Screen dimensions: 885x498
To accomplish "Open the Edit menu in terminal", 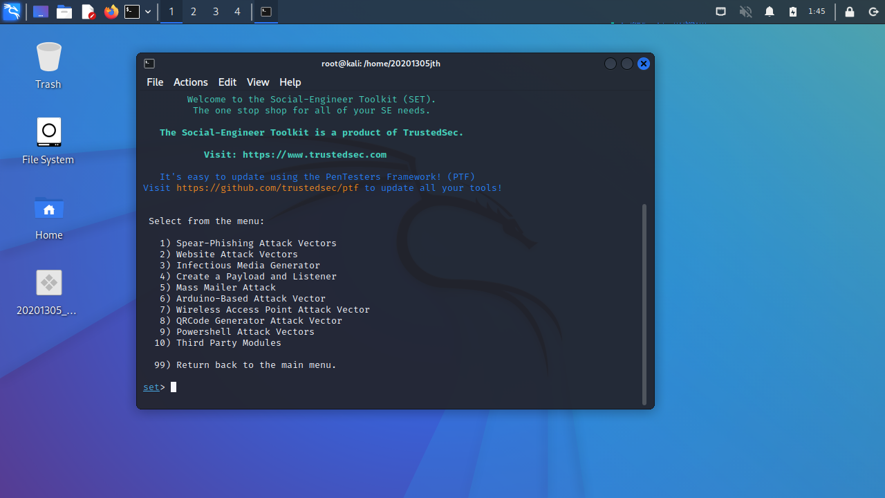I will click(x=227, y=82).
